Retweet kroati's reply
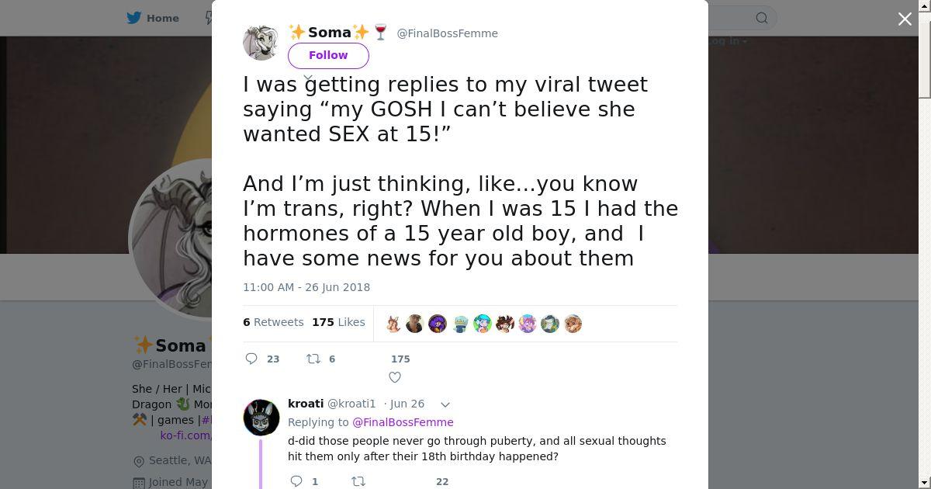This screenshot has height=489, width=931. 358,481
